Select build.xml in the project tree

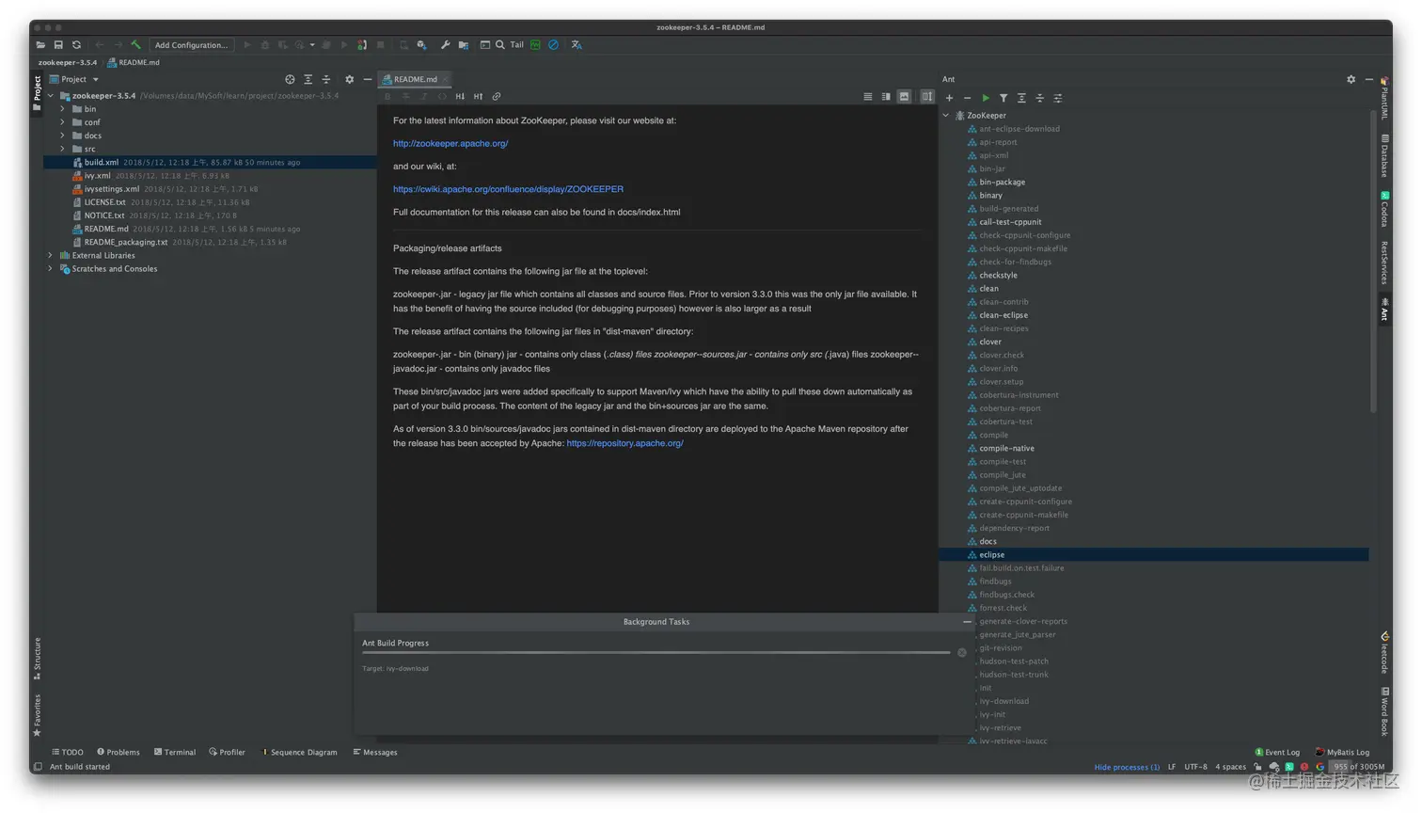(211, 163)
